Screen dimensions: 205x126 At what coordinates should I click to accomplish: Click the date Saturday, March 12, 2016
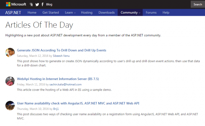(x=32, y=56)
